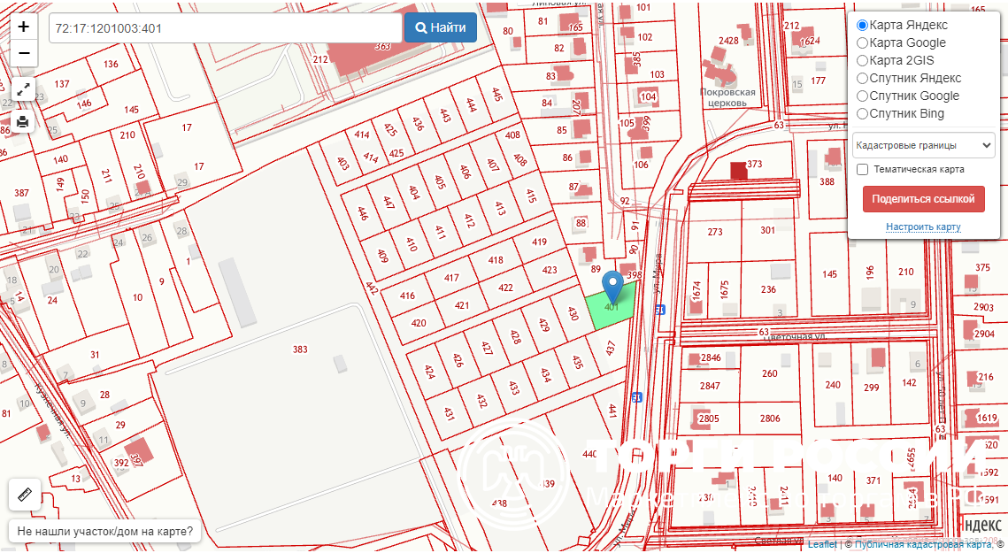Open the Leaflet attribution link
This screenshot has width=1008, height=553.
tap(821, 545)
